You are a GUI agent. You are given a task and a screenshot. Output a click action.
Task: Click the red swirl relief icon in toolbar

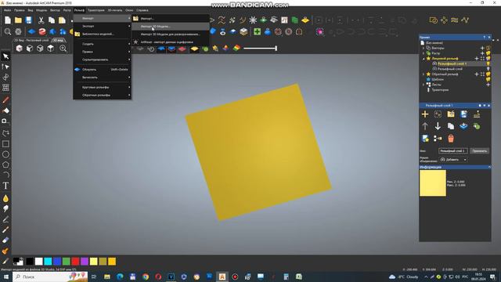point(42,31)
